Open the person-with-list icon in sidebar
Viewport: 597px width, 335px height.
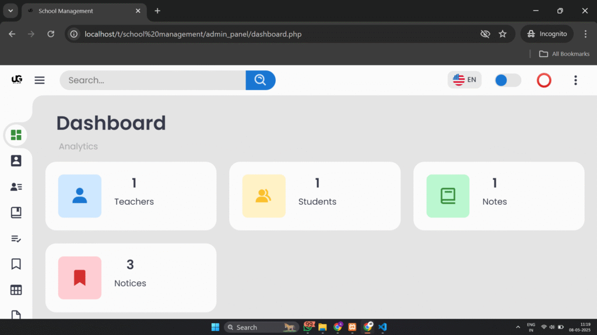pos(16,187)
